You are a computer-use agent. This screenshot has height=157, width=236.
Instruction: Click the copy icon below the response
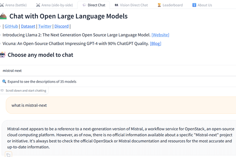tap(8, 155)
